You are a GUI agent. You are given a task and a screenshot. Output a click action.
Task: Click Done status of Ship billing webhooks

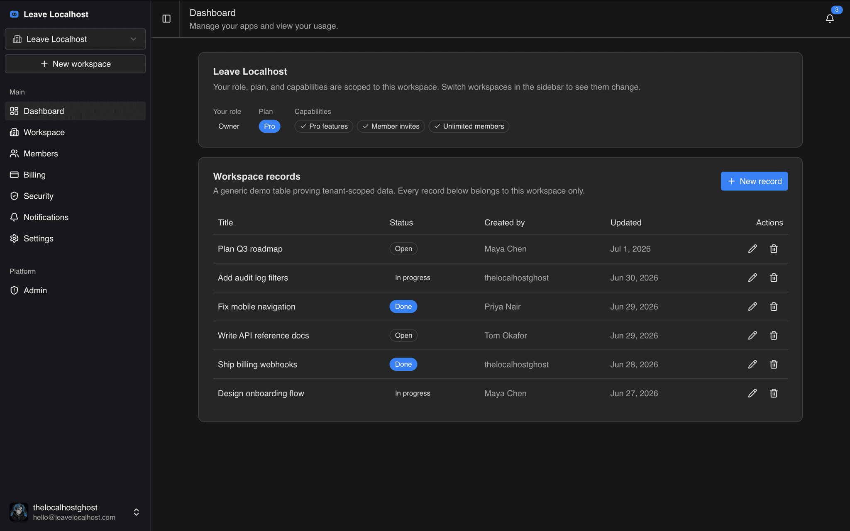click(x=403, y=364)
